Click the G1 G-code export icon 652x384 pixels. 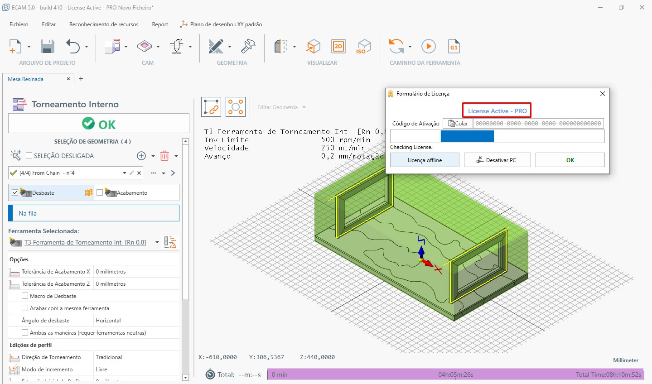pos(454,46)
